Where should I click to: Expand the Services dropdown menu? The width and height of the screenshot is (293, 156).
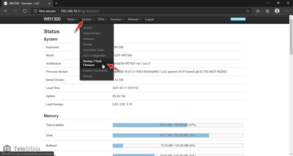click(117, 19)
